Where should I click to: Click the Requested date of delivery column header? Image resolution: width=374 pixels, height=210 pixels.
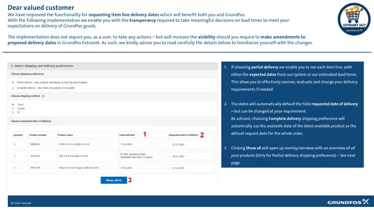(183, 135)
